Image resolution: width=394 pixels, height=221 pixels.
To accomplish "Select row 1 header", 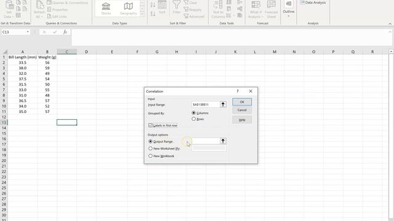I will (x=4, y=57).
